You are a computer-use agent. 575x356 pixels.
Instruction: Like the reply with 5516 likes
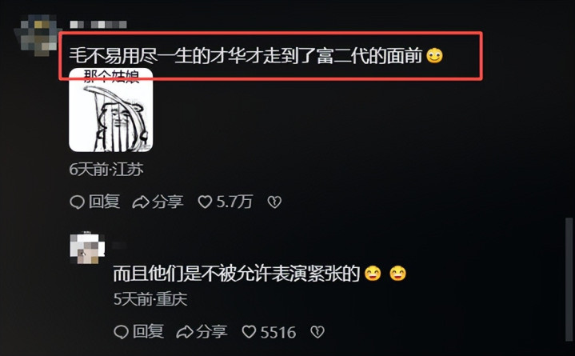coord(249,332)
